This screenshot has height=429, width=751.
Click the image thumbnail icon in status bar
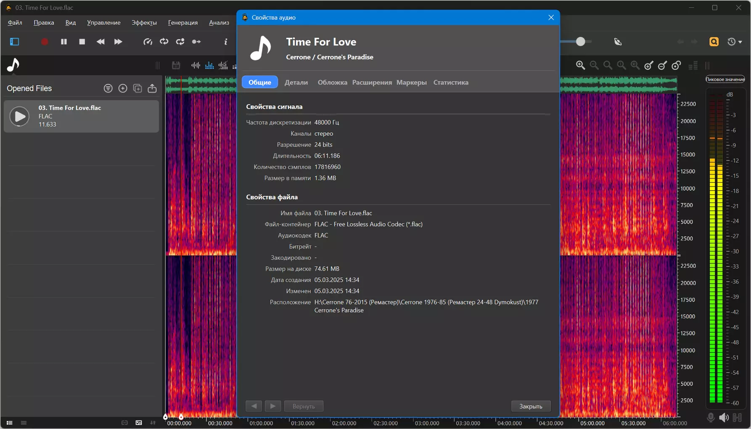tap(139, 423)
